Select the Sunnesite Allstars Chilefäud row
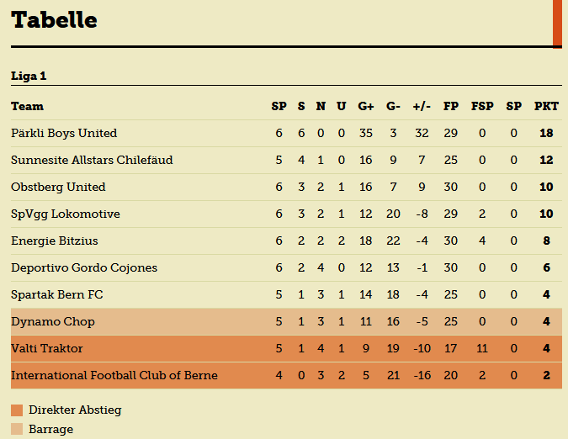 (x=286, y=160)
